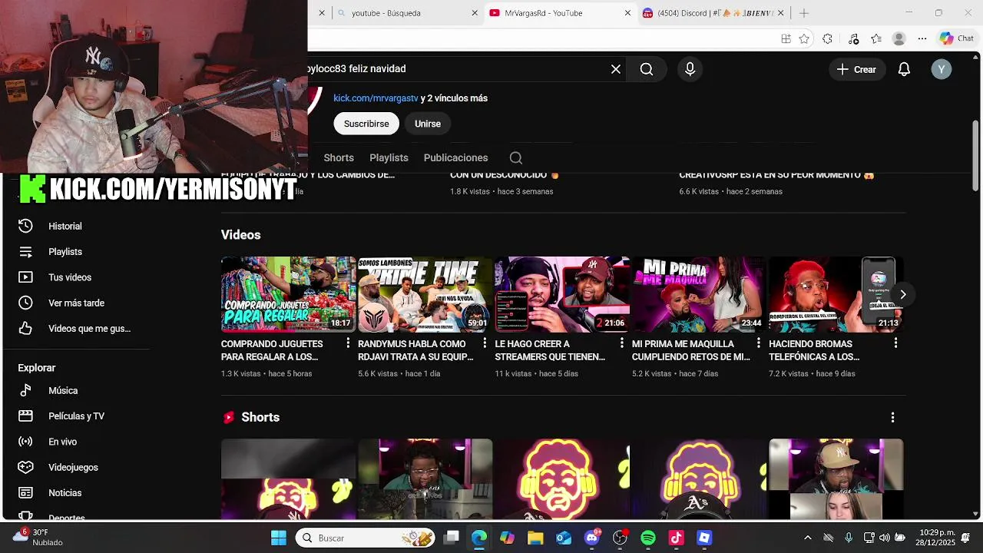Show hidden system tray icons
Screen dimensions: 983x553
(807, 538)
